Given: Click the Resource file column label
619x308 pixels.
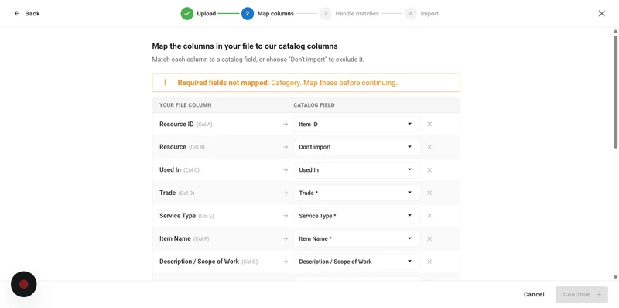Looking at the screenshot, I should 173,147.
